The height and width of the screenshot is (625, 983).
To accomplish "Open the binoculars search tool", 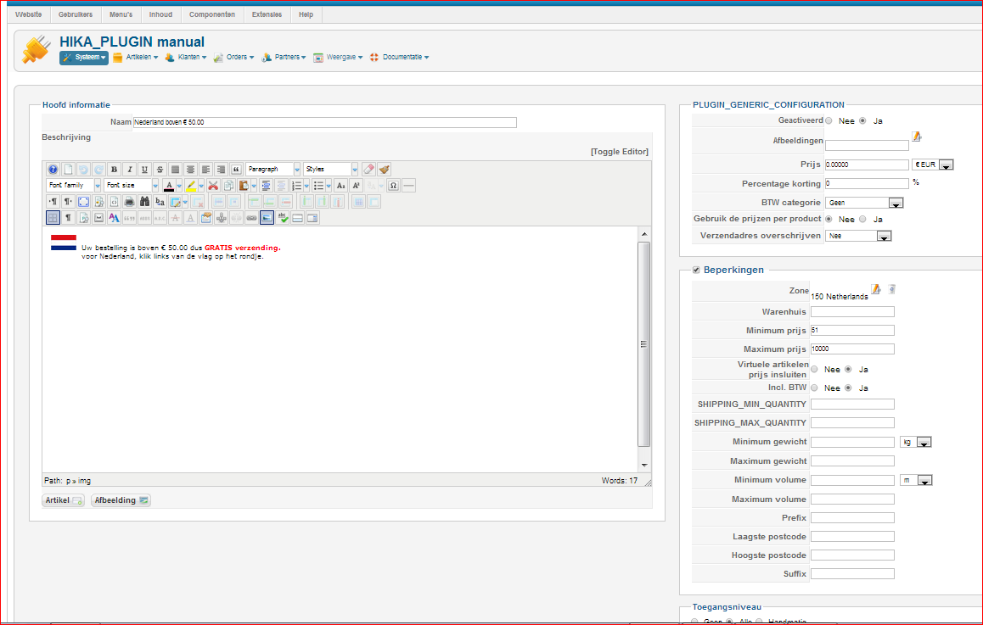I will coord(144,202).
